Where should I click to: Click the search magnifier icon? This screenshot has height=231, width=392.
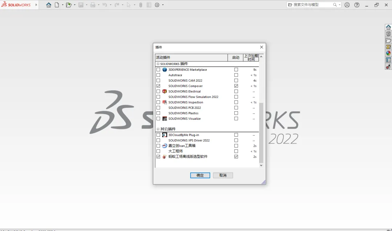(x=335, y=5)
